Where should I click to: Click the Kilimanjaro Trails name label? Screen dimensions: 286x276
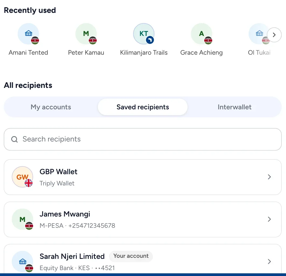pyautogui.click(x=144, y=53)
